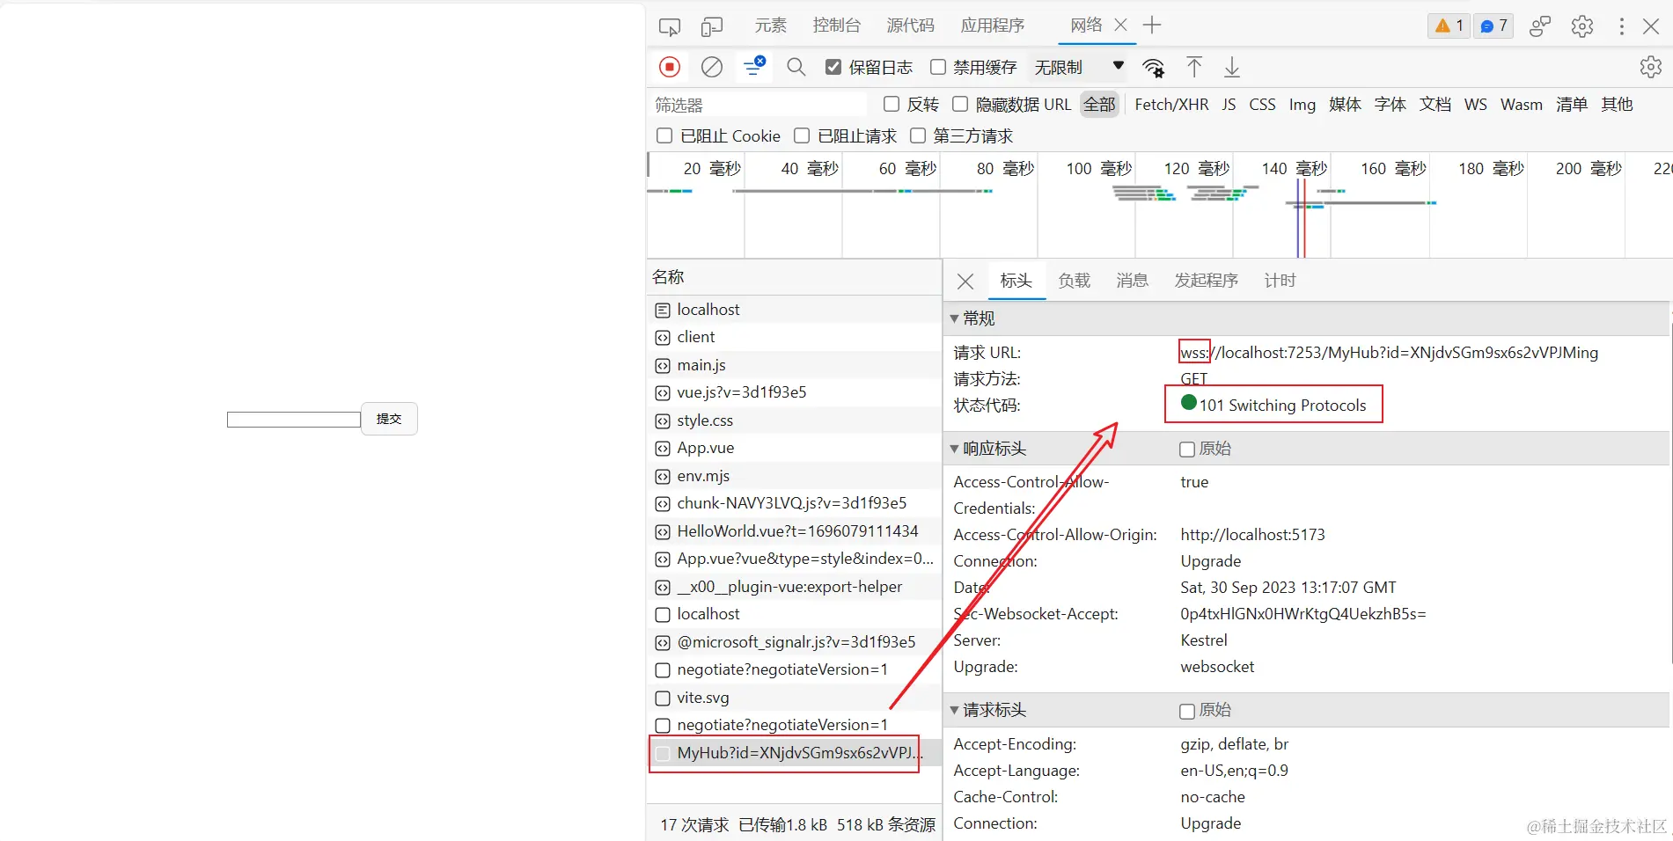The height and width of the screenshot is (841, 1673).
Task: Focus the page text input box
Action: (294, 420)
